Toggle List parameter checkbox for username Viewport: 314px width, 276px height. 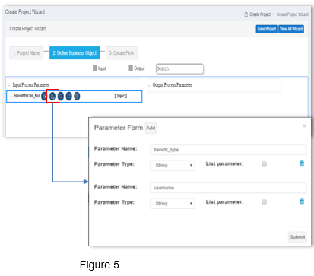pos(264,202)
